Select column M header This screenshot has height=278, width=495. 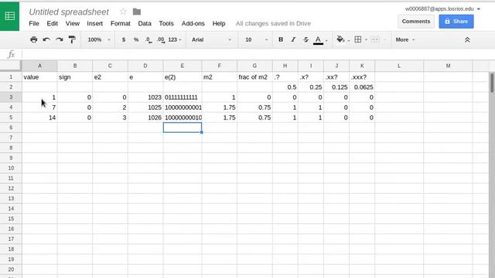tap(448, 66)
